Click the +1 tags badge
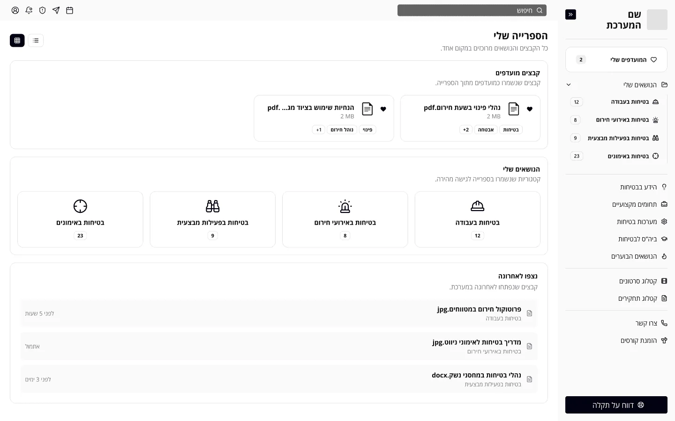 [x=319, y=130]
